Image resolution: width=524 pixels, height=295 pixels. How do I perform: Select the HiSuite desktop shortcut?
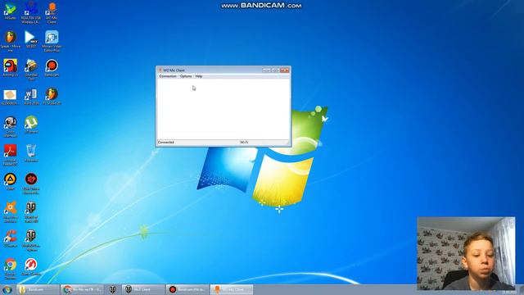click(x=10, y=11)
